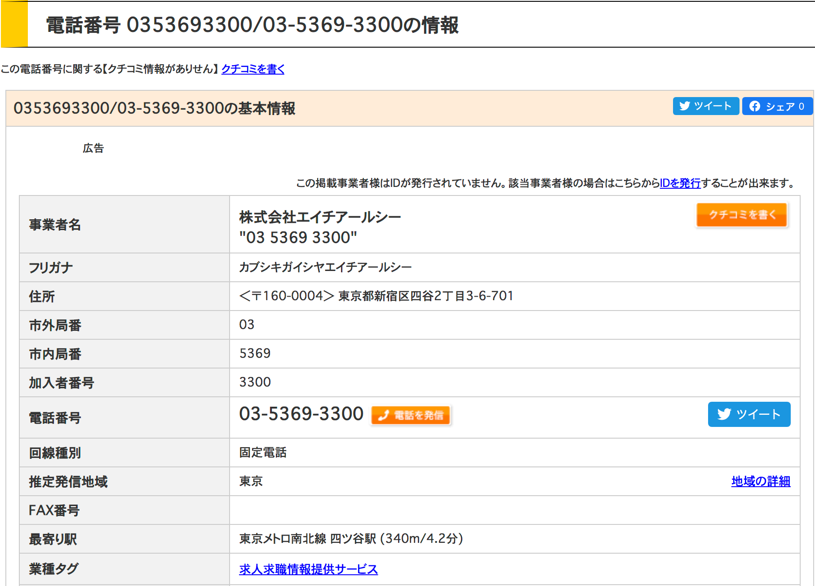Open the クチコミを書く link under the title
This screenshot has height=586, width=815.
252,69
